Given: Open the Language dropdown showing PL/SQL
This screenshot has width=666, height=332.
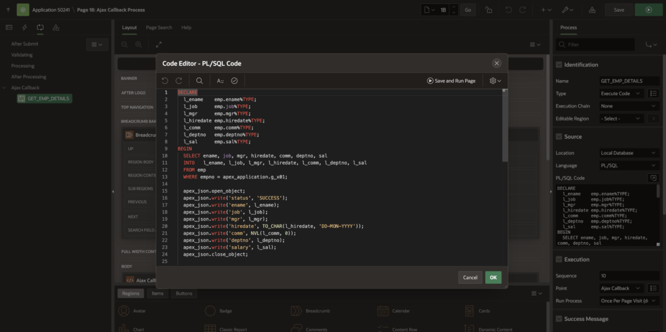Looking at the screenshot, I should tap(629, 165).
